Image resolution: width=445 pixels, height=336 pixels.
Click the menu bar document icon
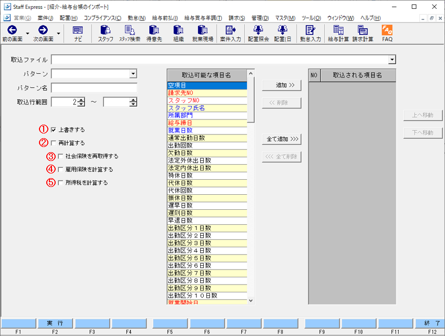click(7, 18)
